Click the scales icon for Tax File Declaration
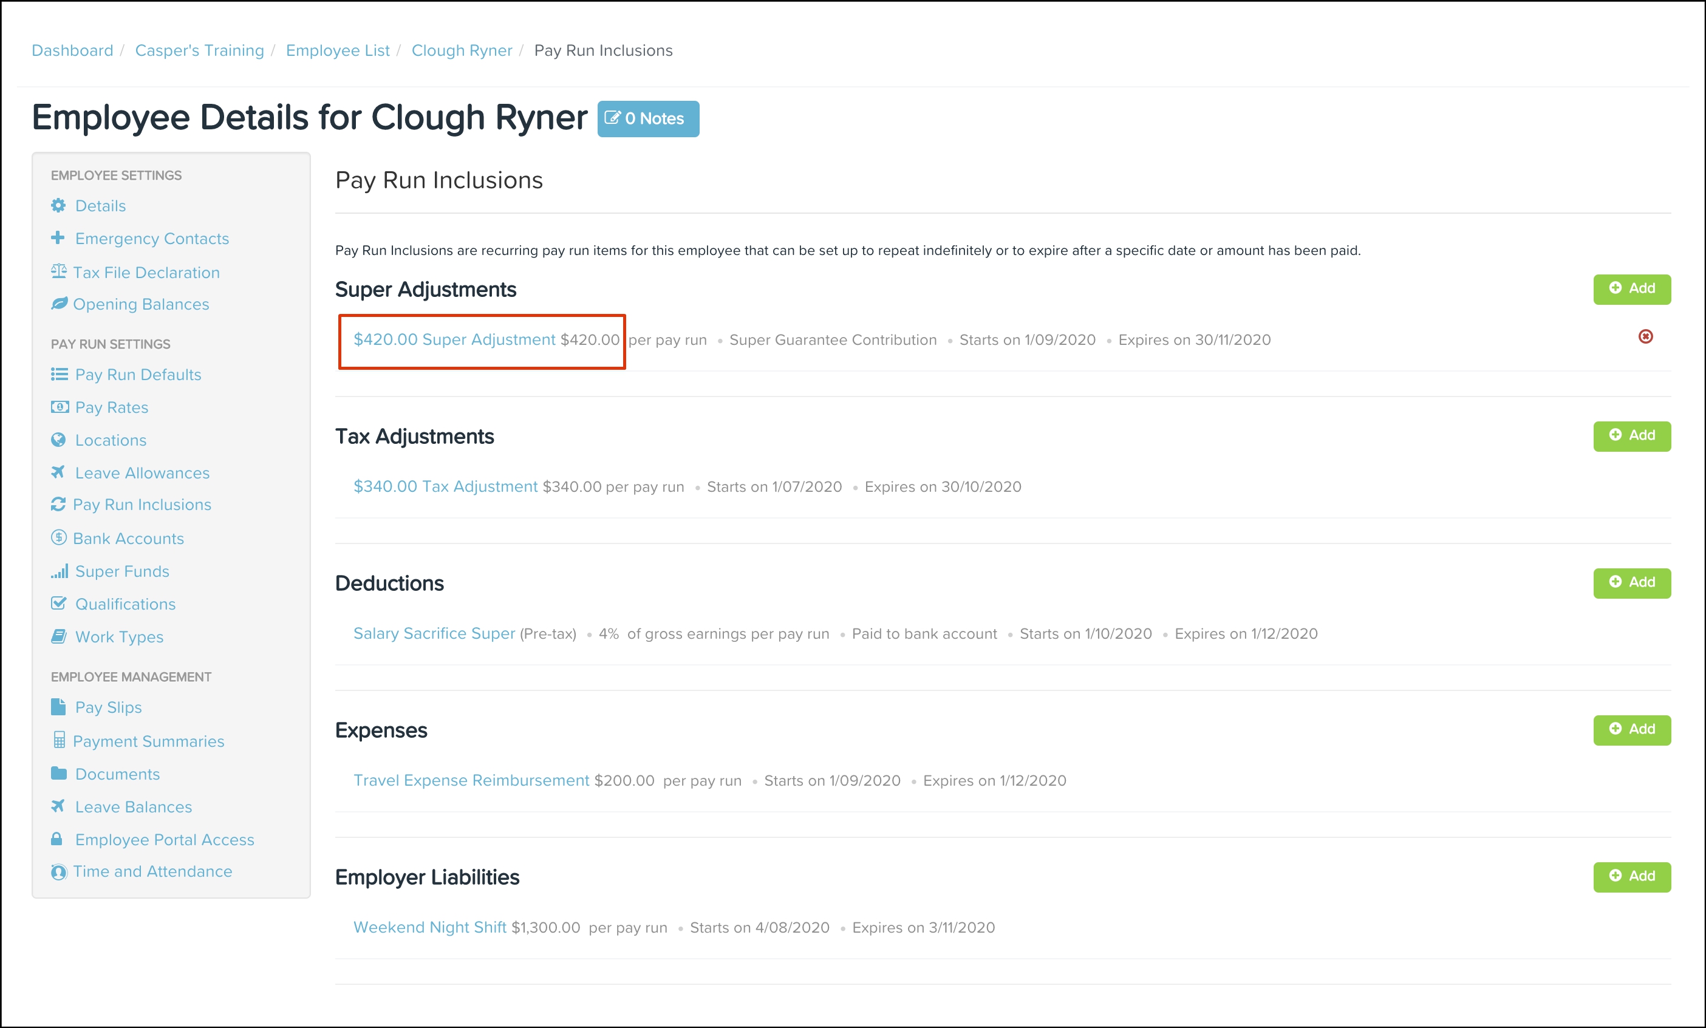 click(x=59, y=271)
